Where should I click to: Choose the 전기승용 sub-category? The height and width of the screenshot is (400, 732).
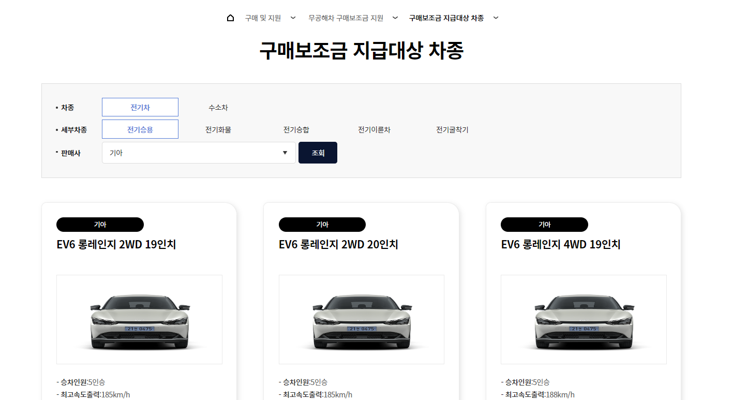[140, 129]
